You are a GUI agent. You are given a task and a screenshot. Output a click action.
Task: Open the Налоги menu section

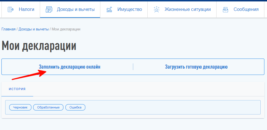27,9
